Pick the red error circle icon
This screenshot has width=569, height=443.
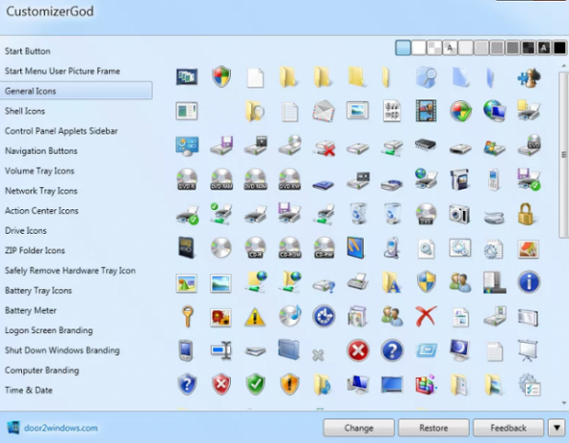[358, 351]
